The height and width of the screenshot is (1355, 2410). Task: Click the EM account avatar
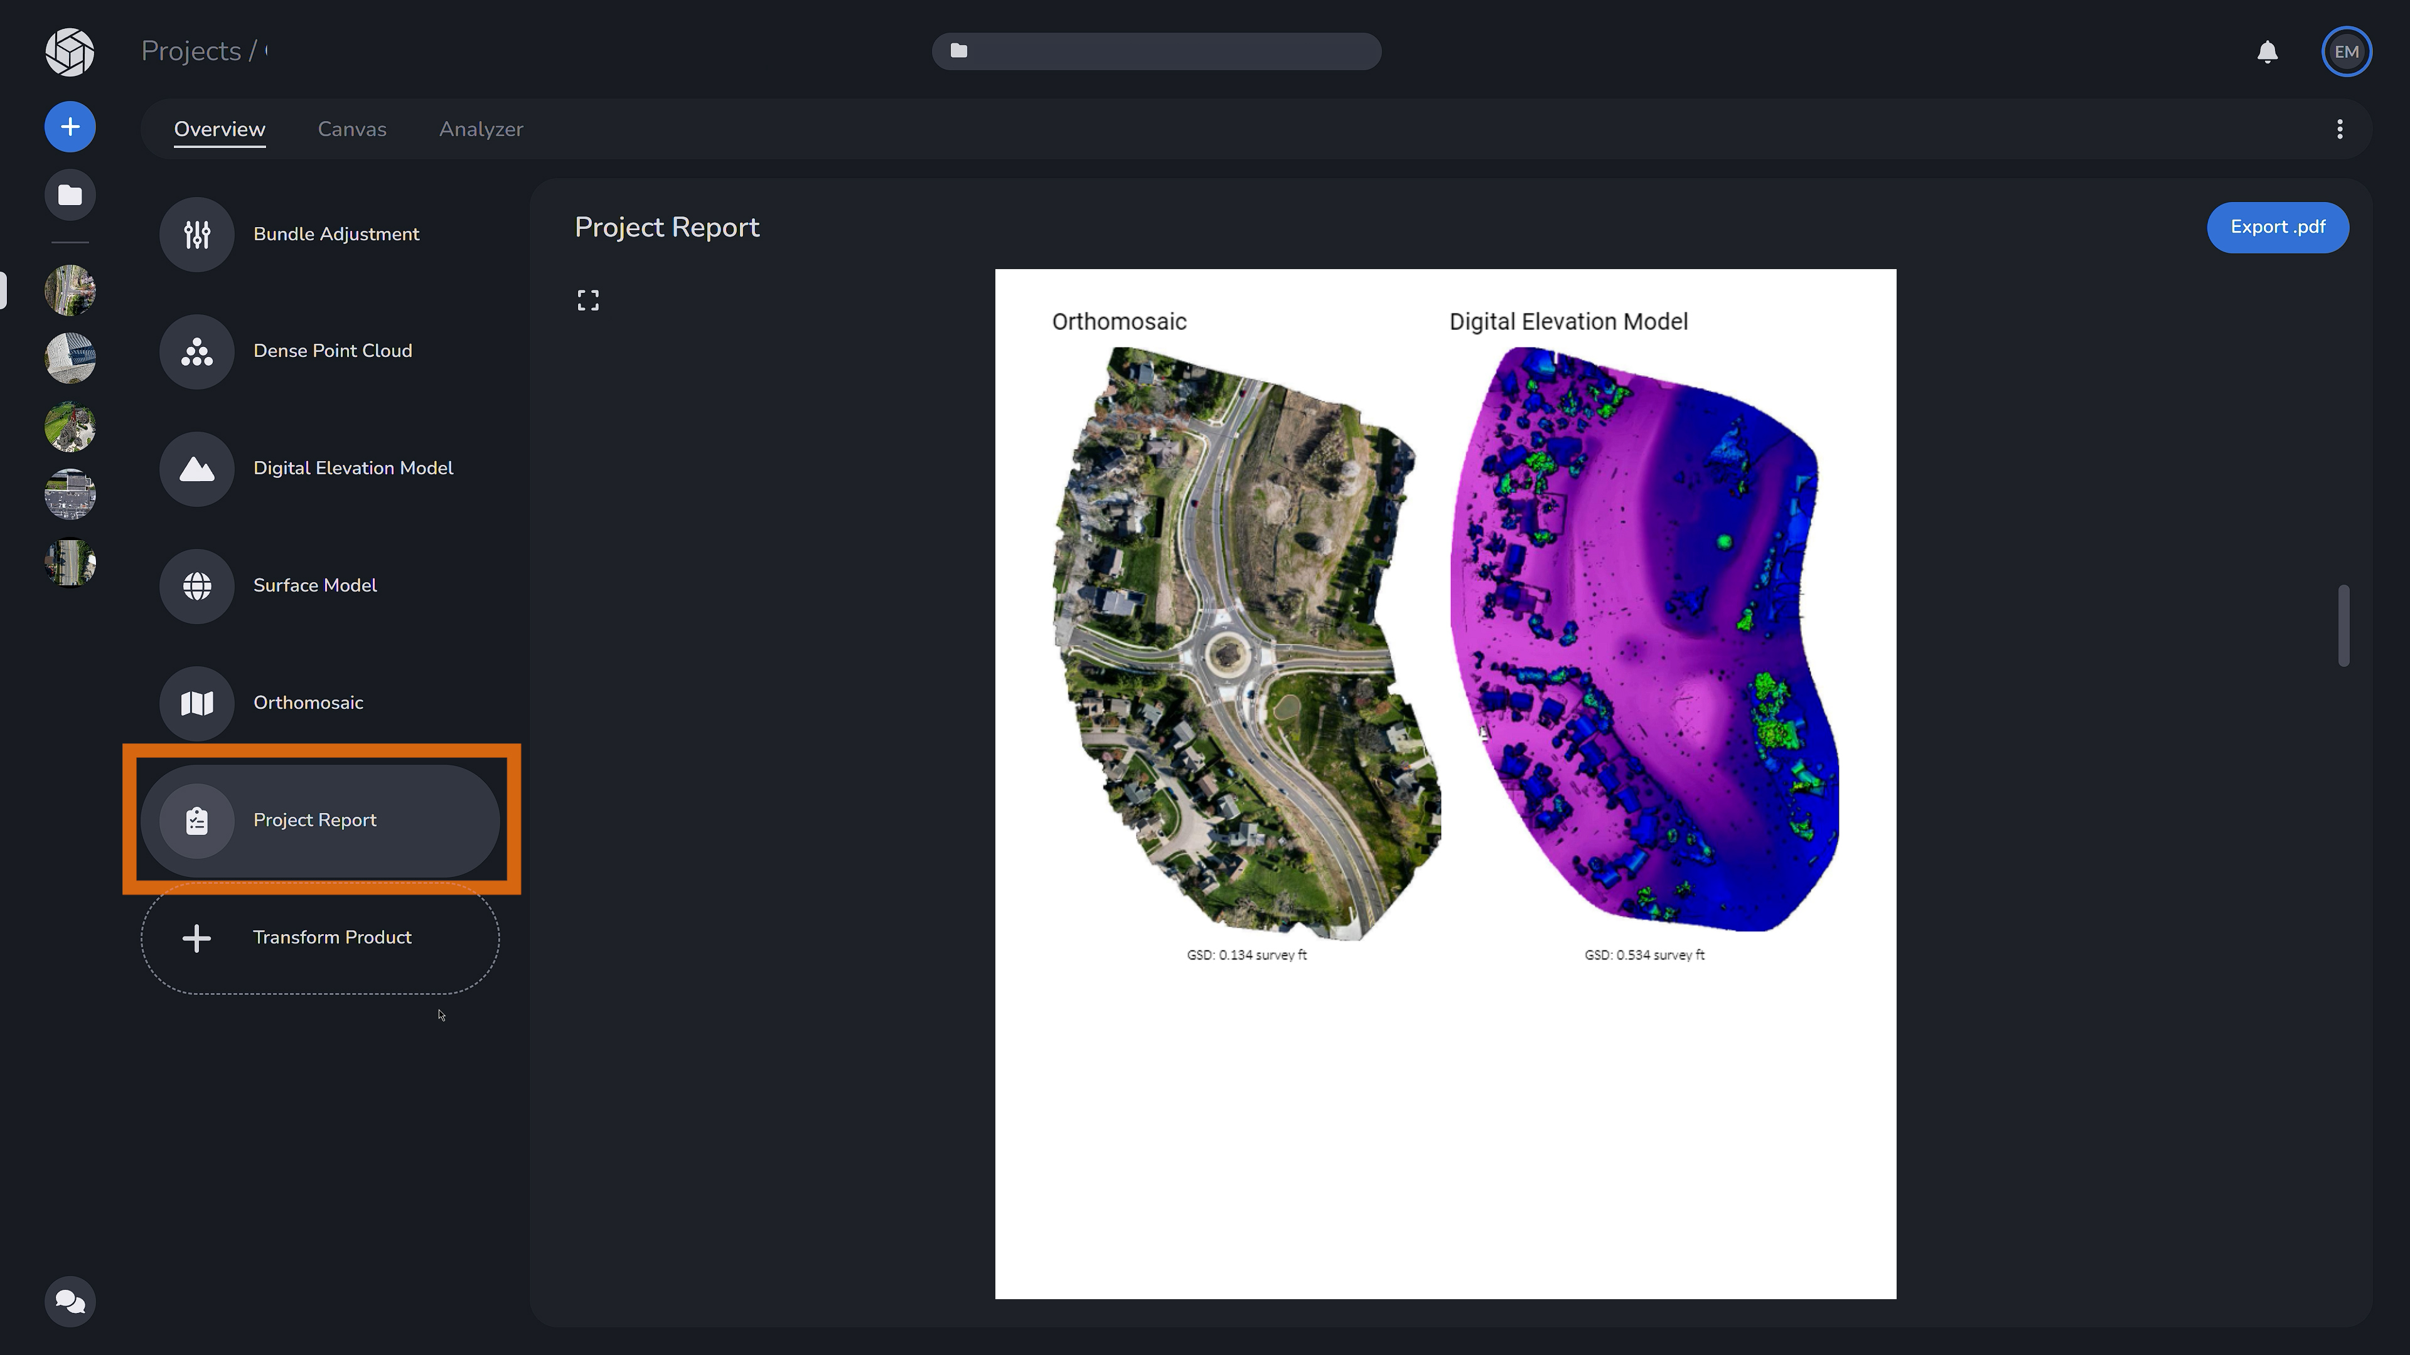[x=2347, y=51]
